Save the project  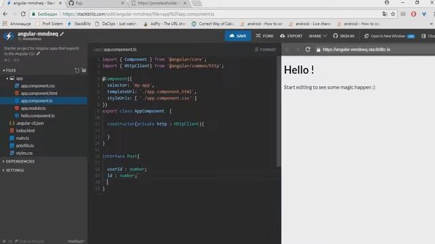[x=238, y=36]
